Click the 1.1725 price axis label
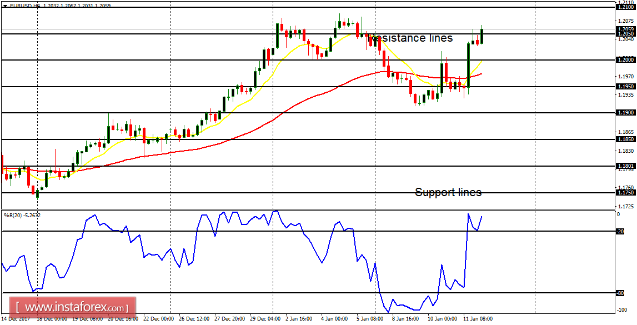The width and height of the screenshot is (637, 325). point(626,206)
